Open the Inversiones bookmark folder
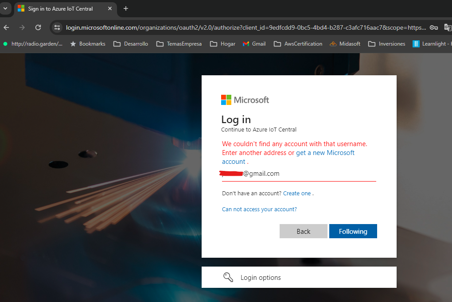Viewport: 452px width, 302px height. click(387, 44)
